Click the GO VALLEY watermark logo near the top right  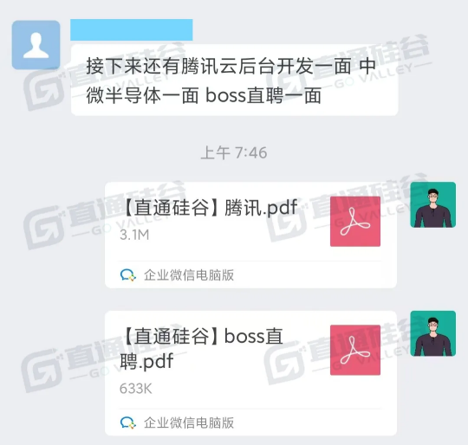[348, 64]
